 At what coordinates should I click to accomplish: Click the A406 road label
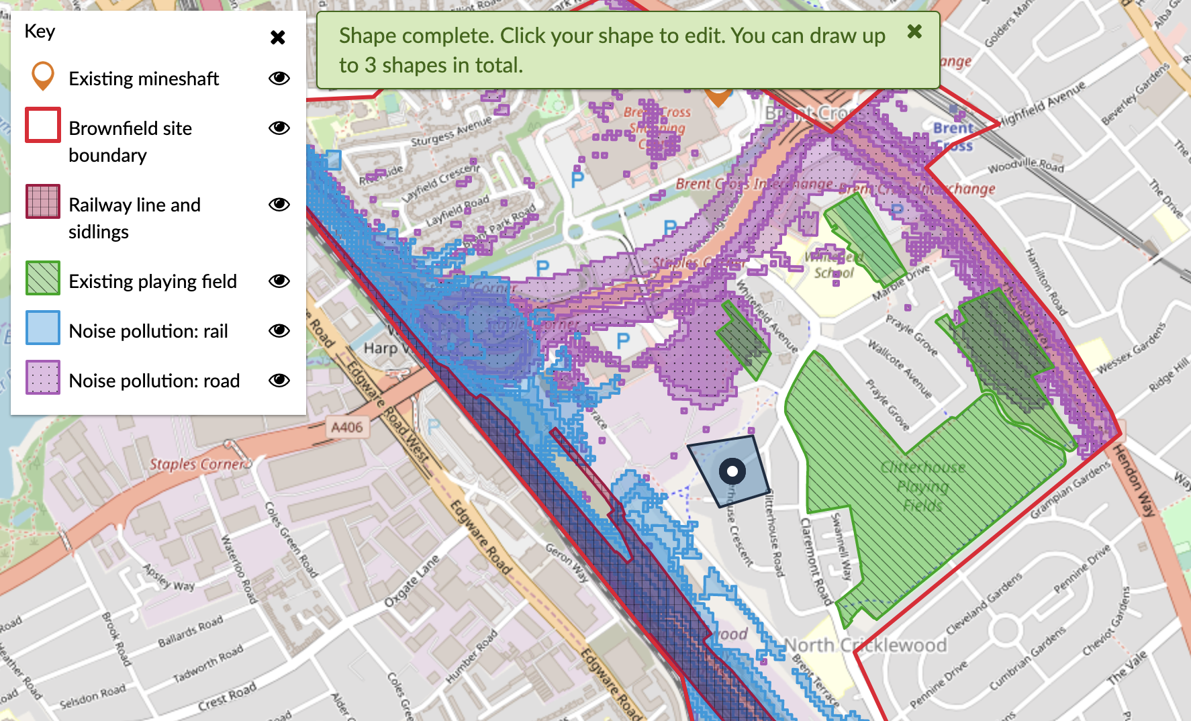346,427
